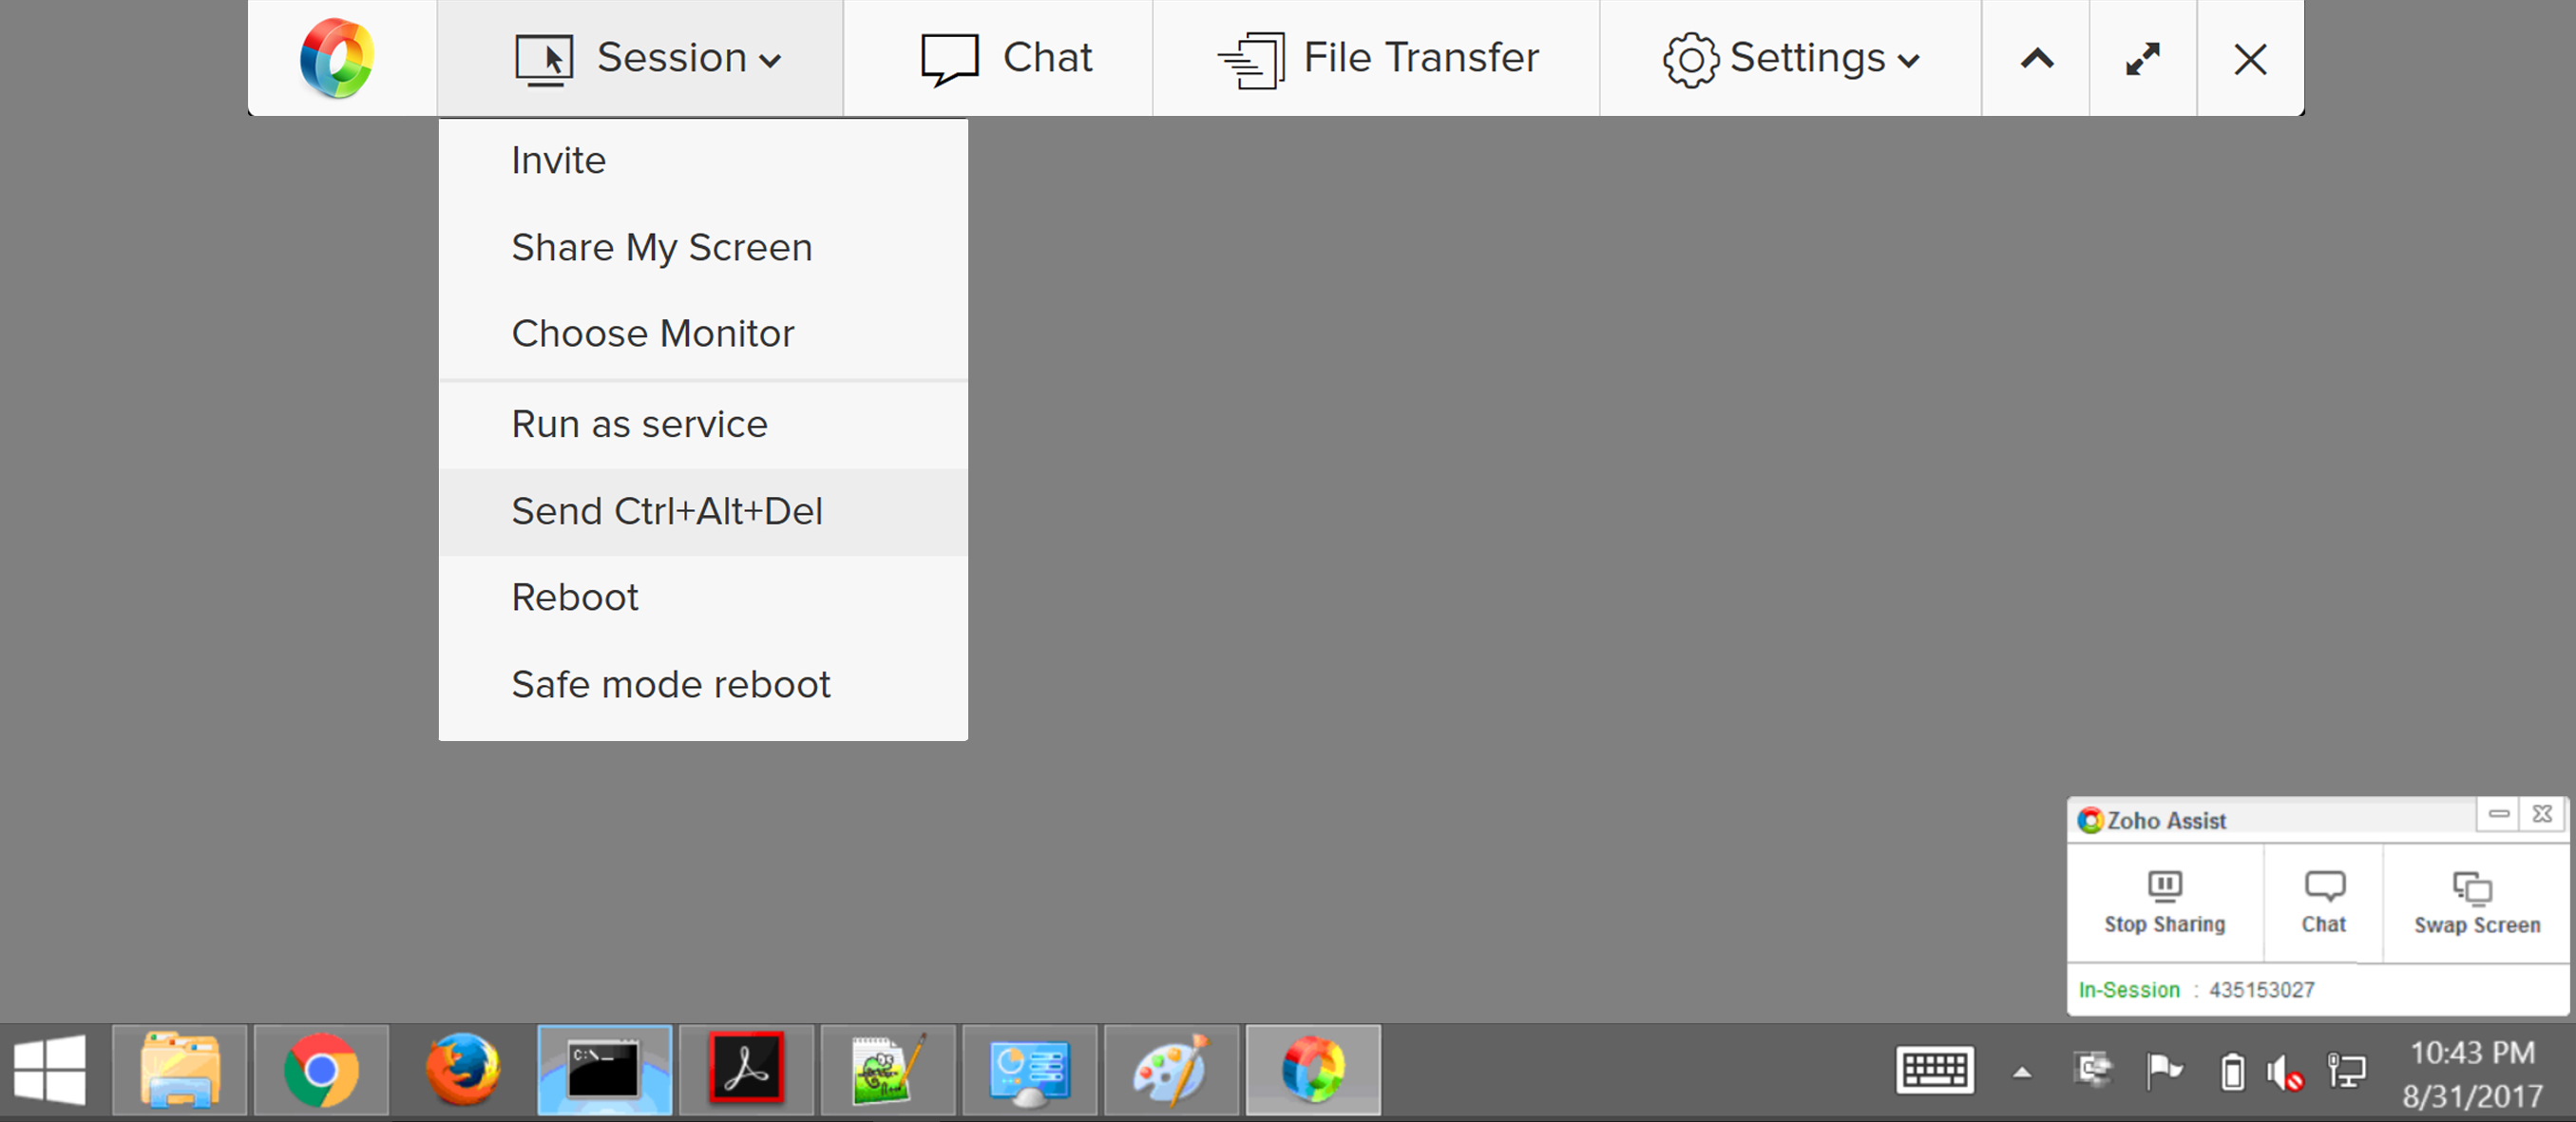
Task: Launch Google Chrome from taskbar
Action: click(x=321, y=1070)
